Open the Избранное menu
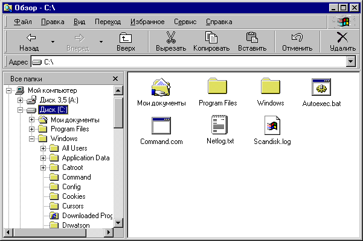363x241 pixels. coord(147,22)
